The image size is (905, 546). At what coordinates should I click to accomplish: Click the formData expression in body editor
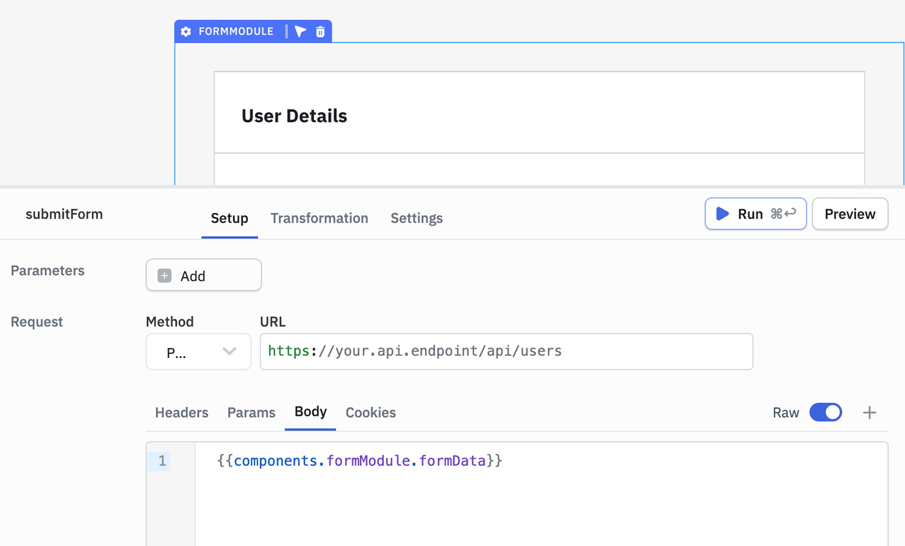(x=452, y=461)
